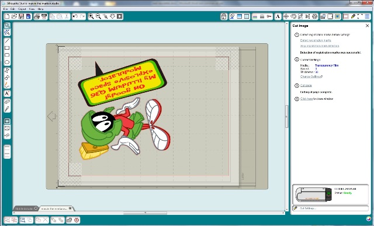This screenshot has height=226, width=374.
Task: Select the Eraser tool
Action: click(7, 102)
